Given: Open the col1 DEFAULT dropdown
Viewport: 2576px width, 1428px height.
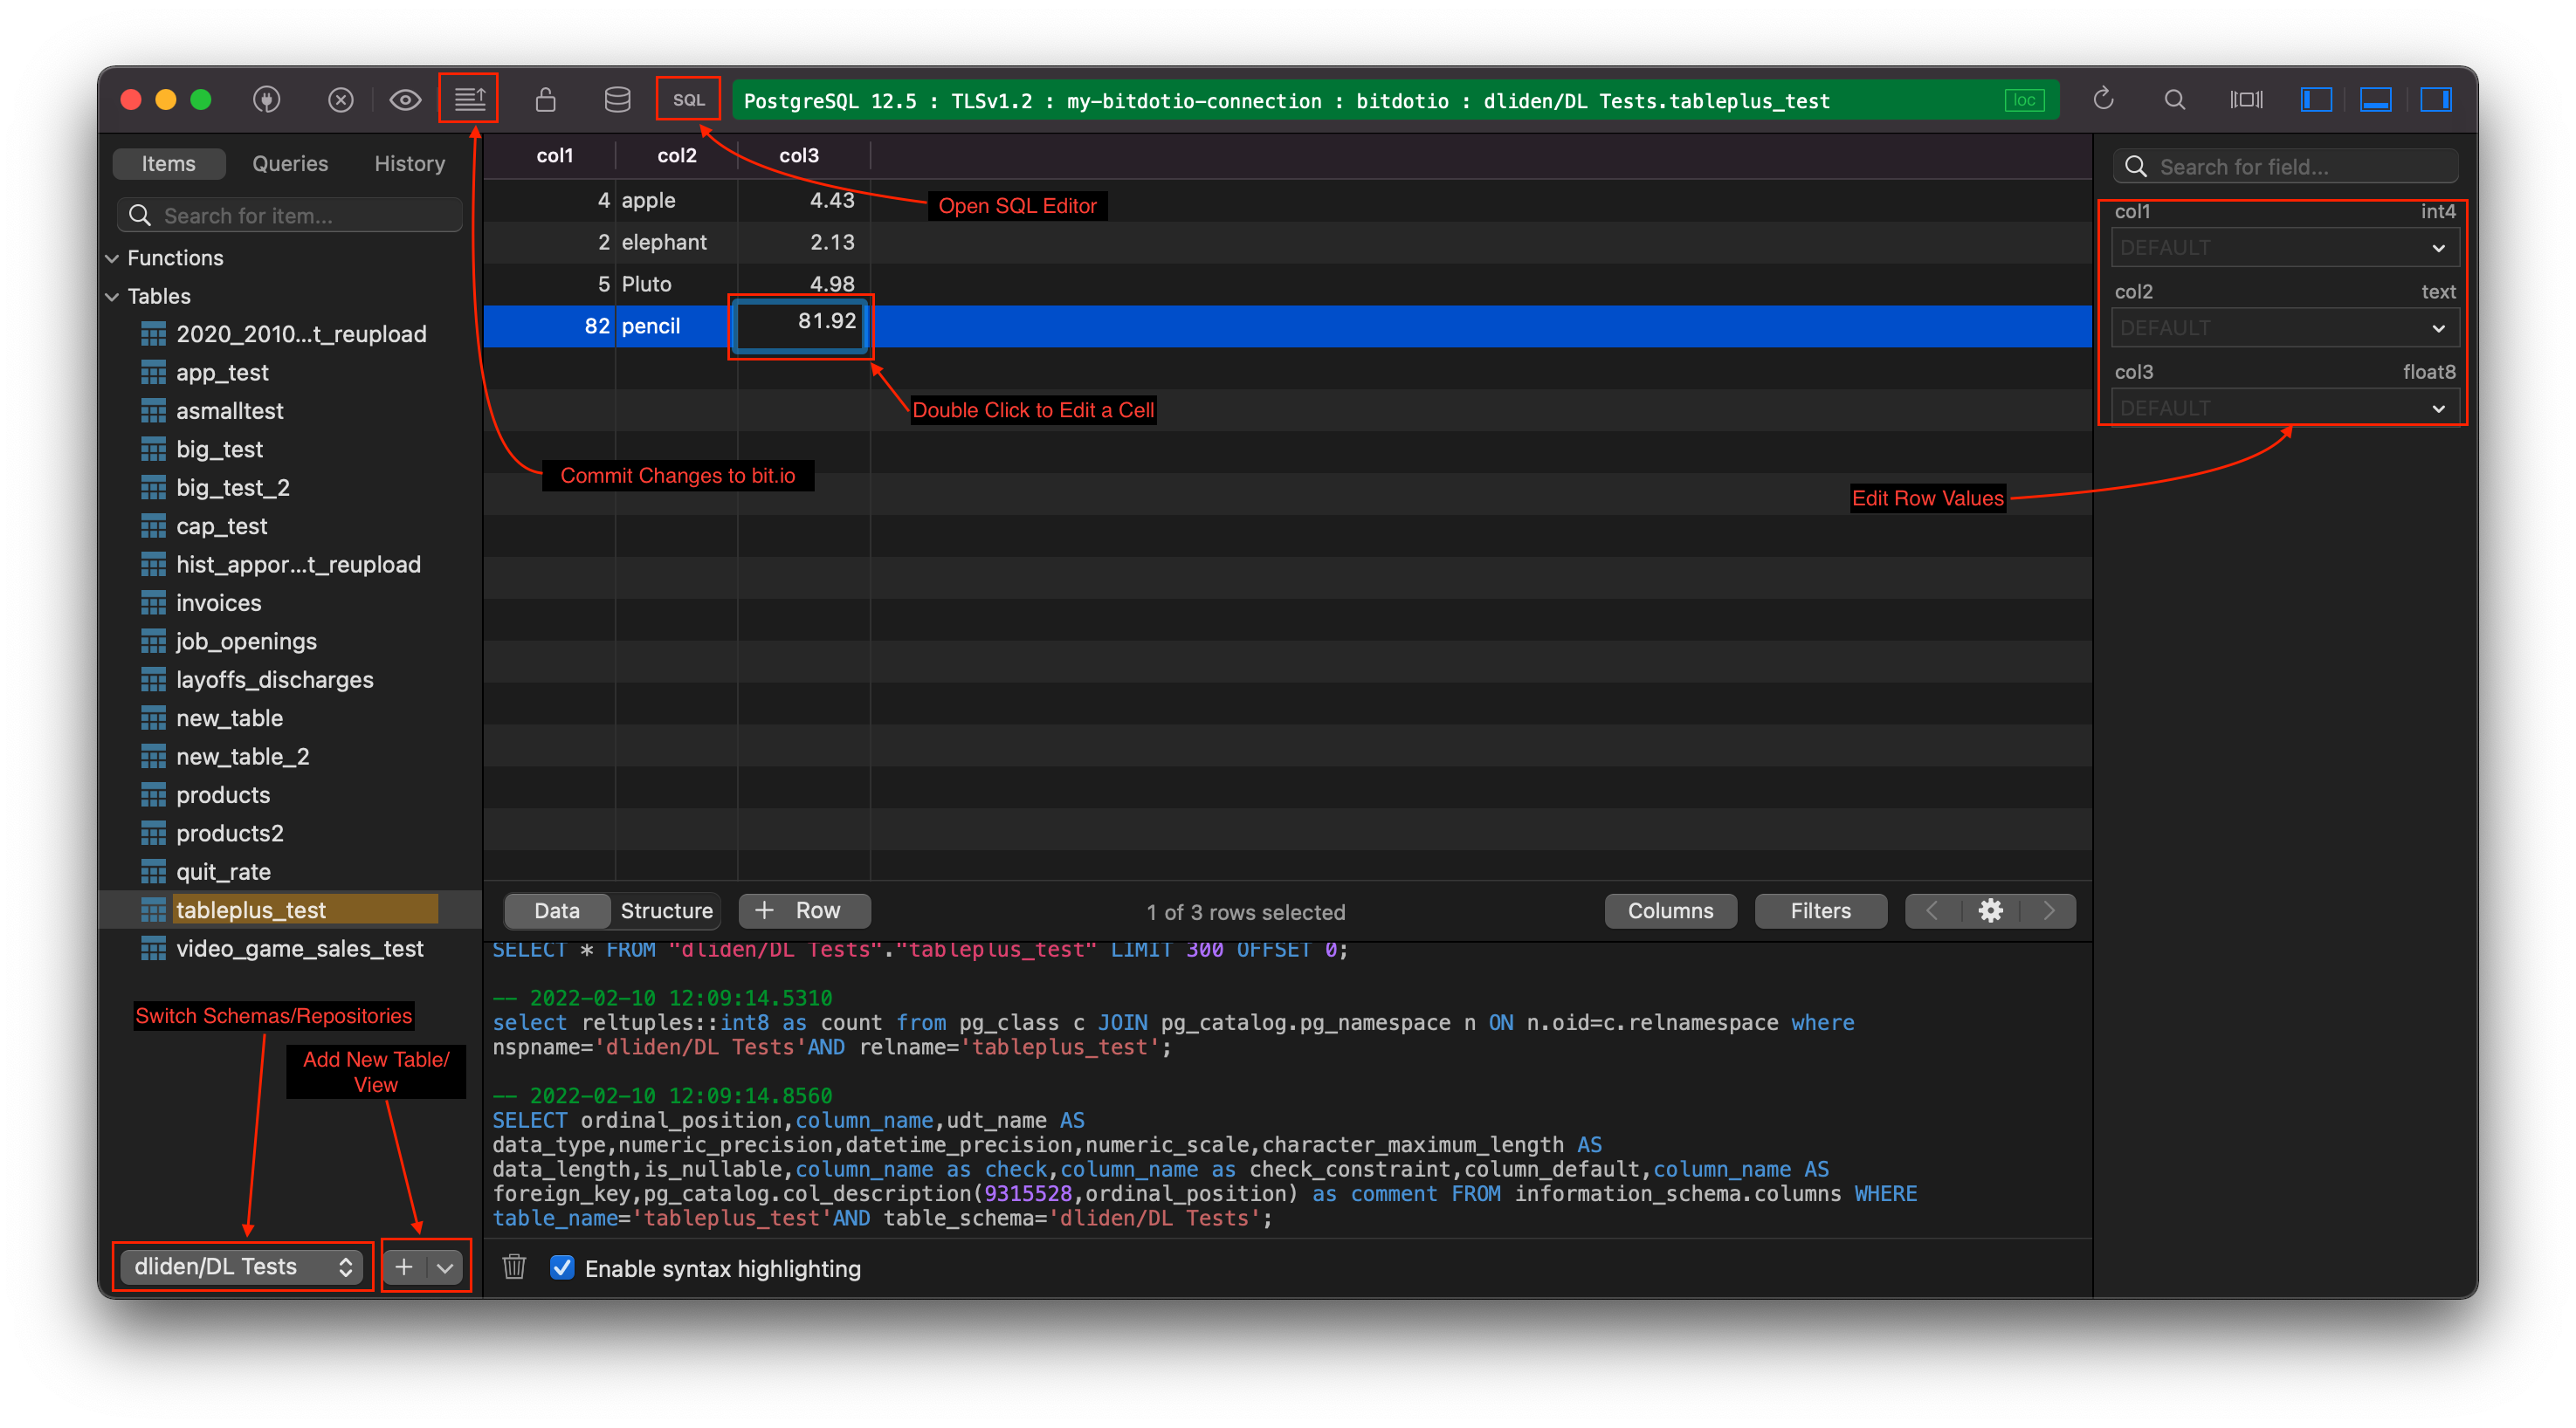Looking at the screenshot, I should tap(2285, 247).
